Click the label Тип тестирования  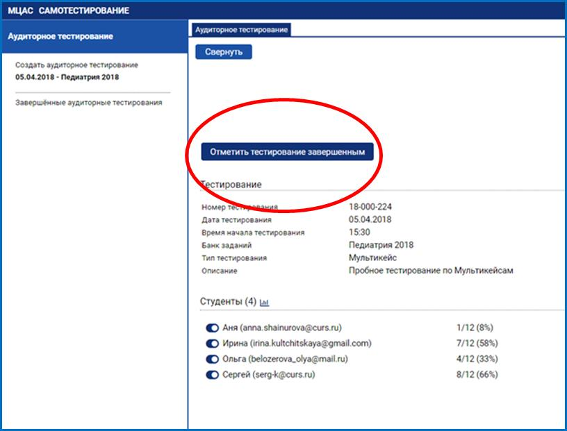click(x=234, y=258)
